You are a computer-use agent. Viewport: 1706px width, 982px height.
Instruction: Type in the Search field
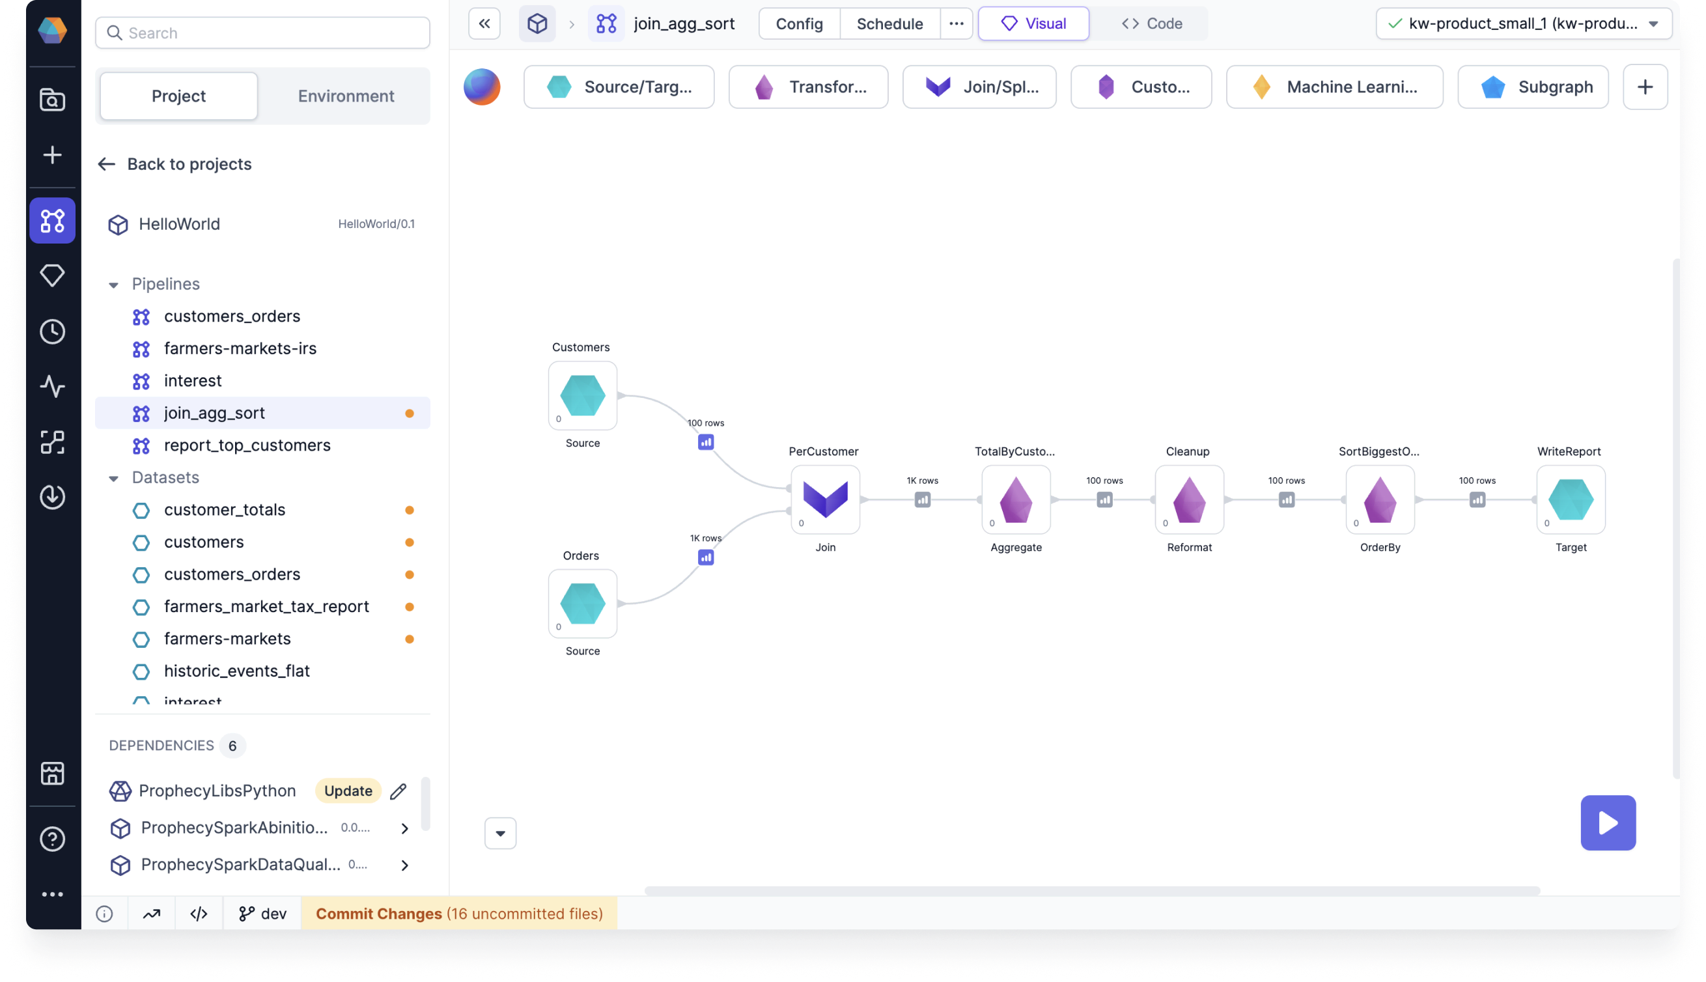tap(262, 33)
